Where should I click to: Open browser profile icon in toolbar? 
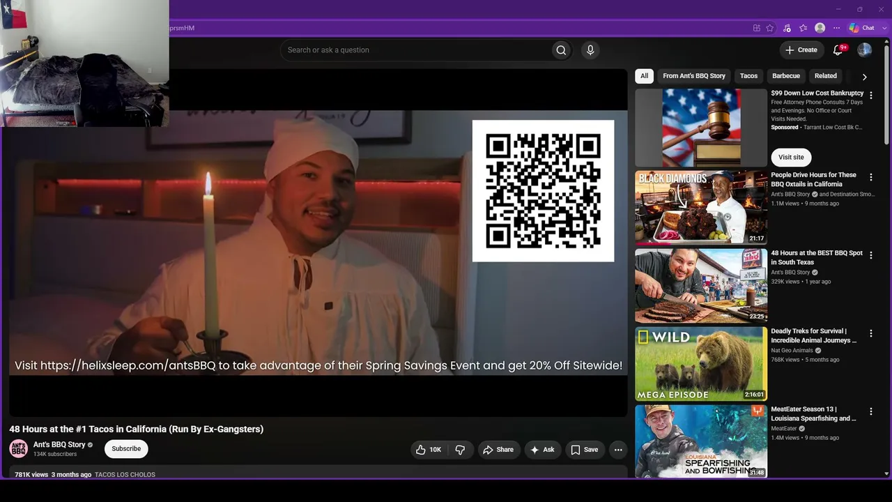pos(820,28)
